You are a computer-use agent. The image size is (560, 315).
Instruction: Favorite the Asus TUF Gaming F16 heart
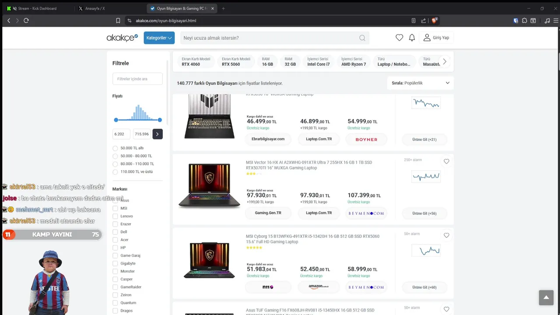coord(446,309)
